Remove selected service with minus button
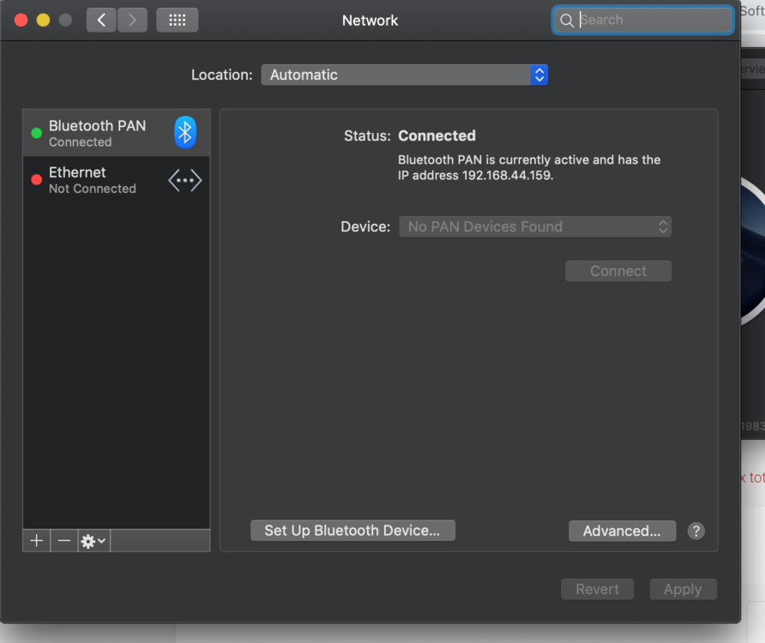765x643 pixels. 64,541
